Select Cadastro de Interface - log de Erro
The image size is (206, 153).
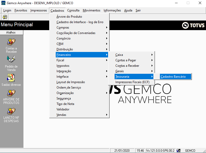[82, 22]
